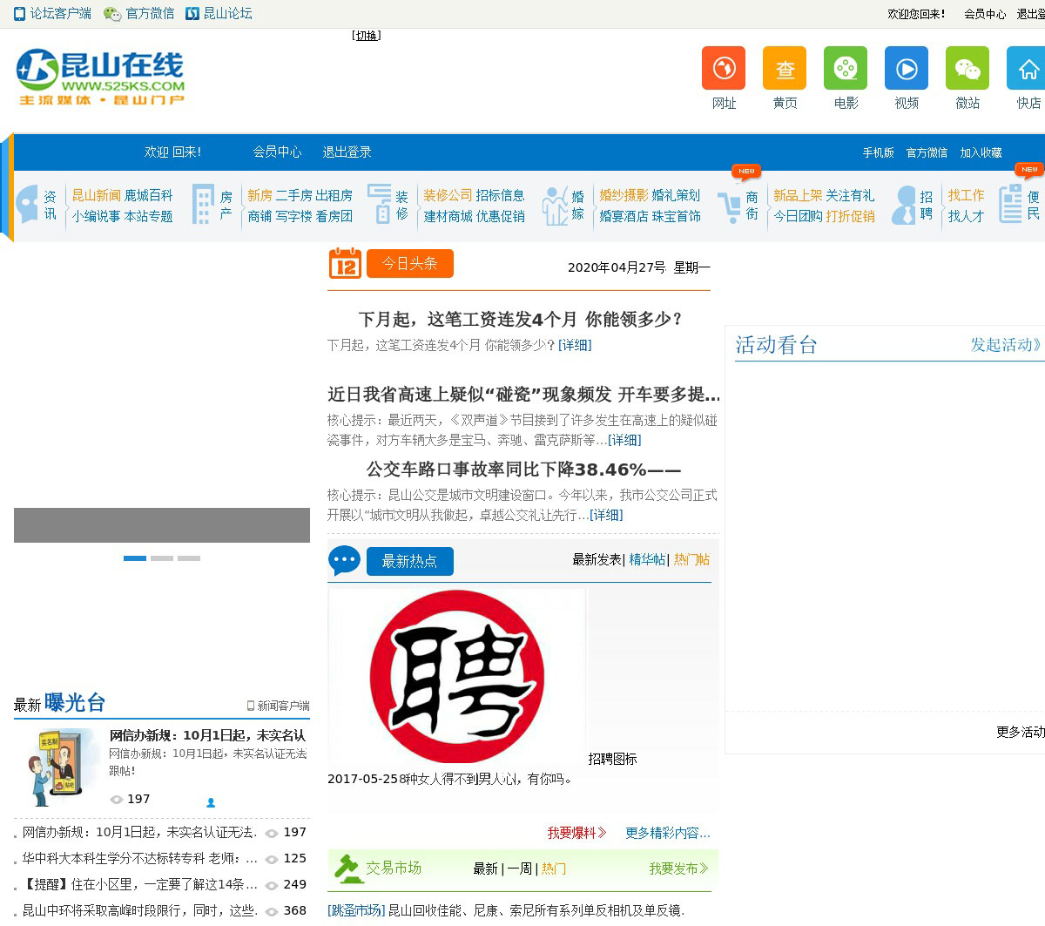Open 我要发布 in 交易市场

pyautogui.click(x=678, y=869)
